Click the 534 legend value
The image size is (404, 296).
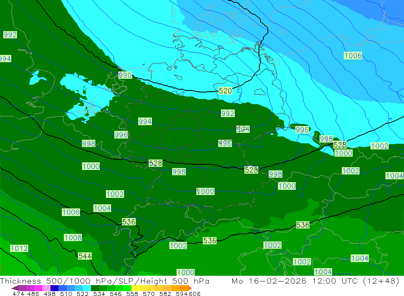(99, 294)
